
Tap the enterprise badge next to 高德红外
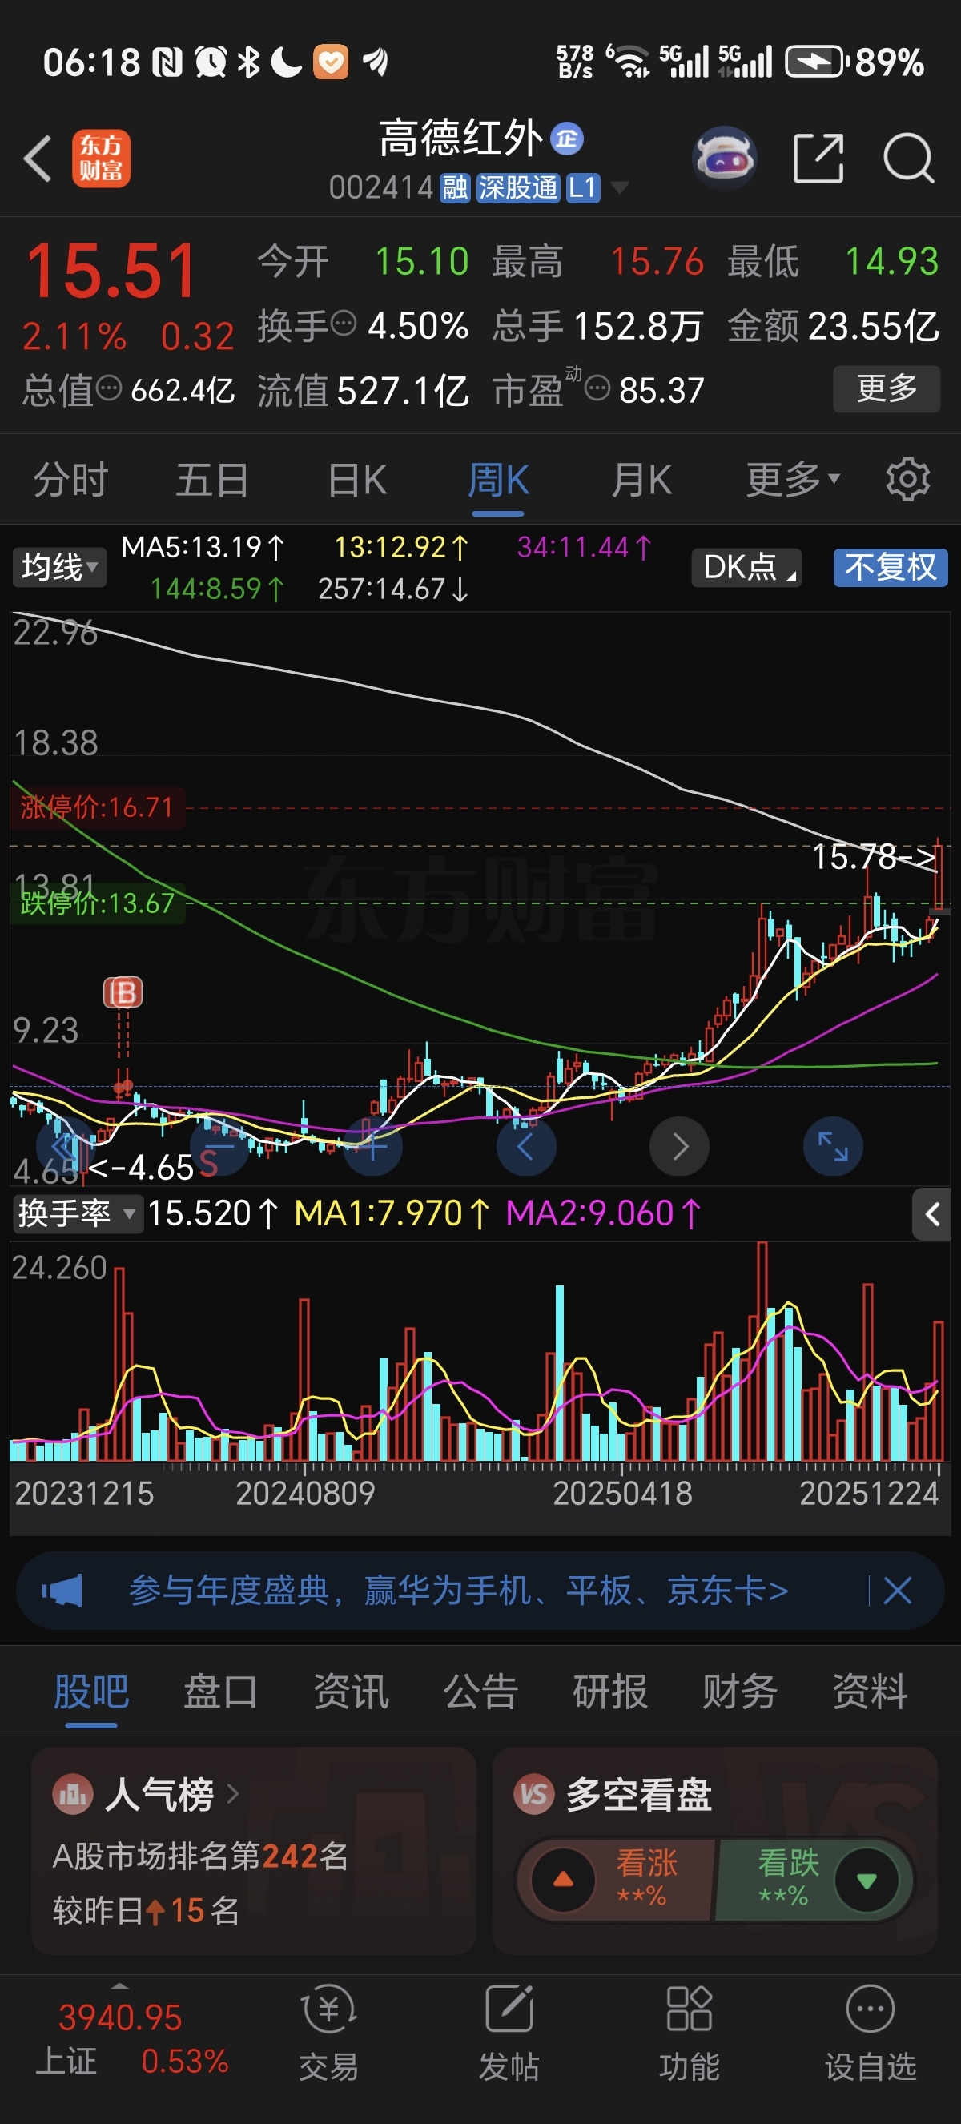click(x=566, y=139)
